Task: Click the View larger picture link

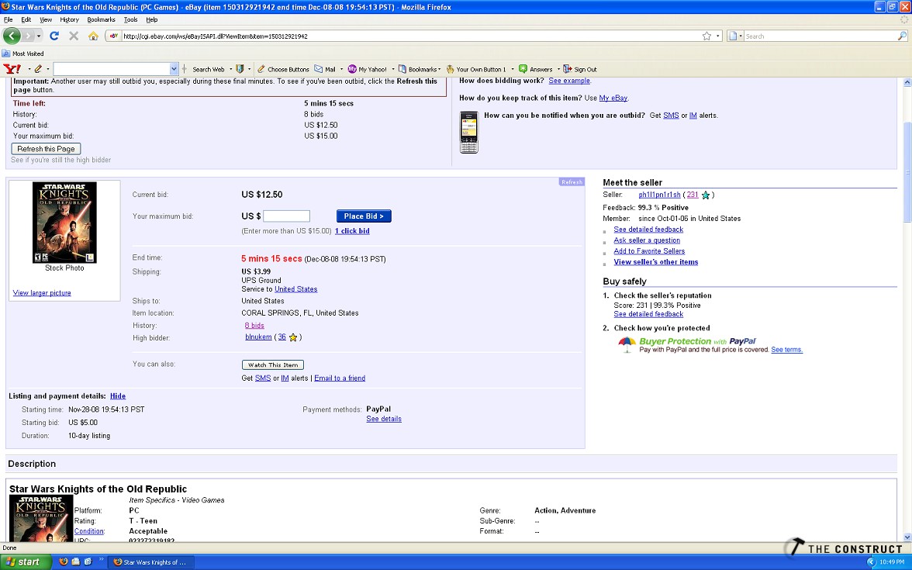Action: click(42, 293)
